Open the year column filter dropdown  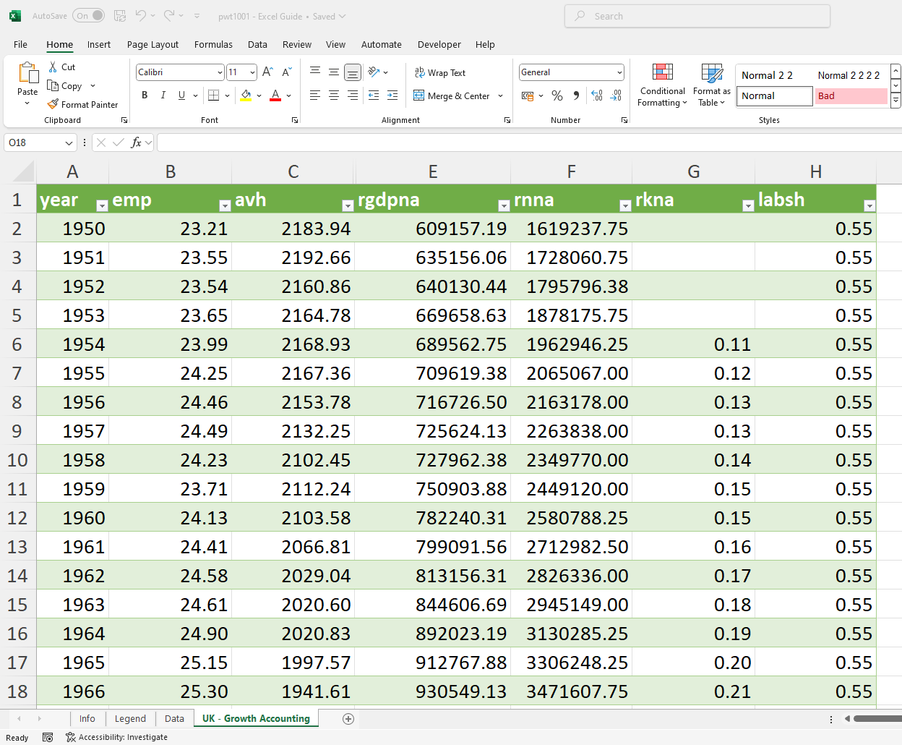coord(102,206)
